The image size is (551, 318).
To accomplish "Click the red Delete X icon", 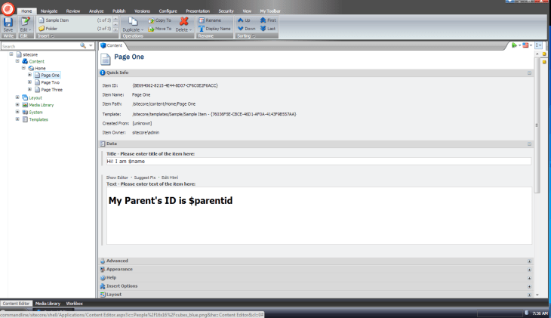I will point(183,22).
